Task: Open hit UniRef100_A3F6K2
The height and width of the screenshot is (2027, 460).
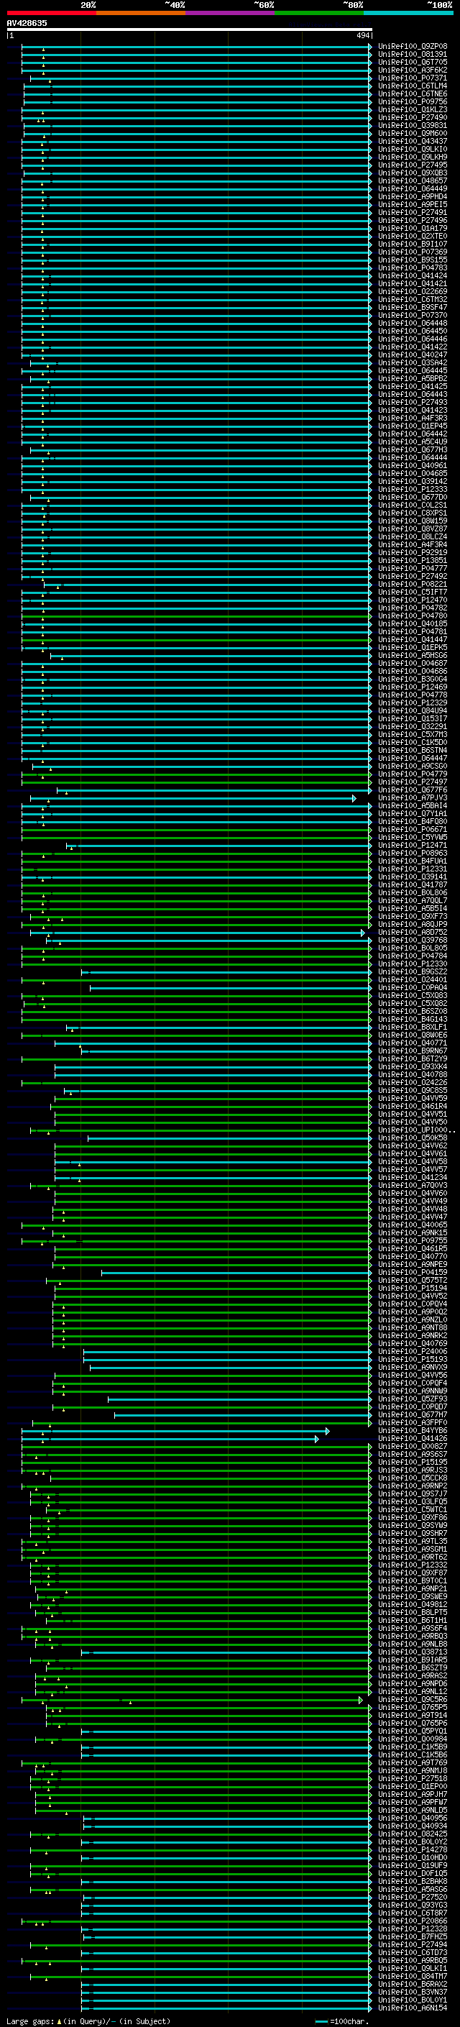Action: (413, 70)
